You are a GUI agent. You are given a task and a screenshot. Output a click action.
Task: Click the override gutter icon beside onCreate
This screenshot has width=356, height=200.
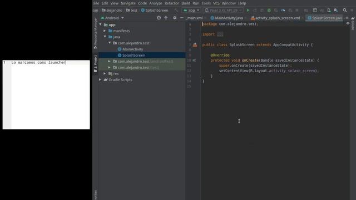point(194,61)
